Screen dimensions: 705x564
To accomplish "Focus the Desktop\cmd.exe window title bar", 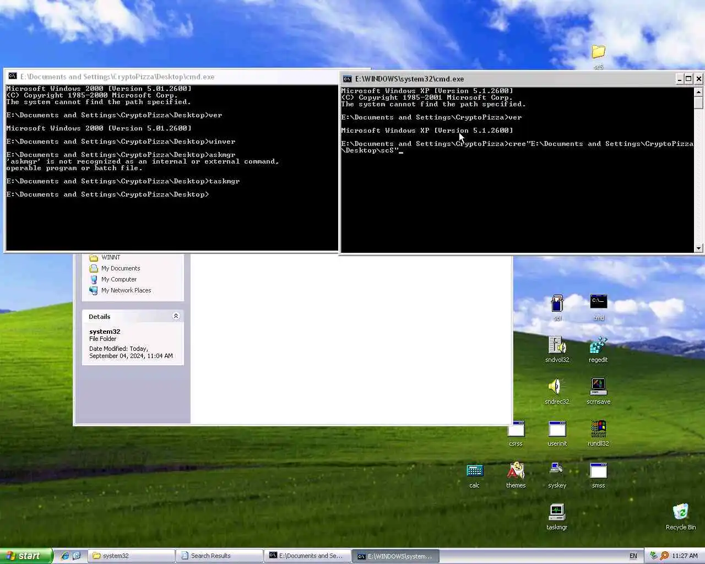I will pyautogui.click(x=172, y=77).
